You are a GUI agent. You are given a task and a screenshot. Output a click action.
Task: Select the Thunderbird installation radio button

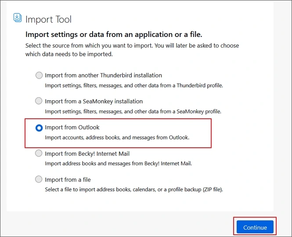tap(39, 75)
